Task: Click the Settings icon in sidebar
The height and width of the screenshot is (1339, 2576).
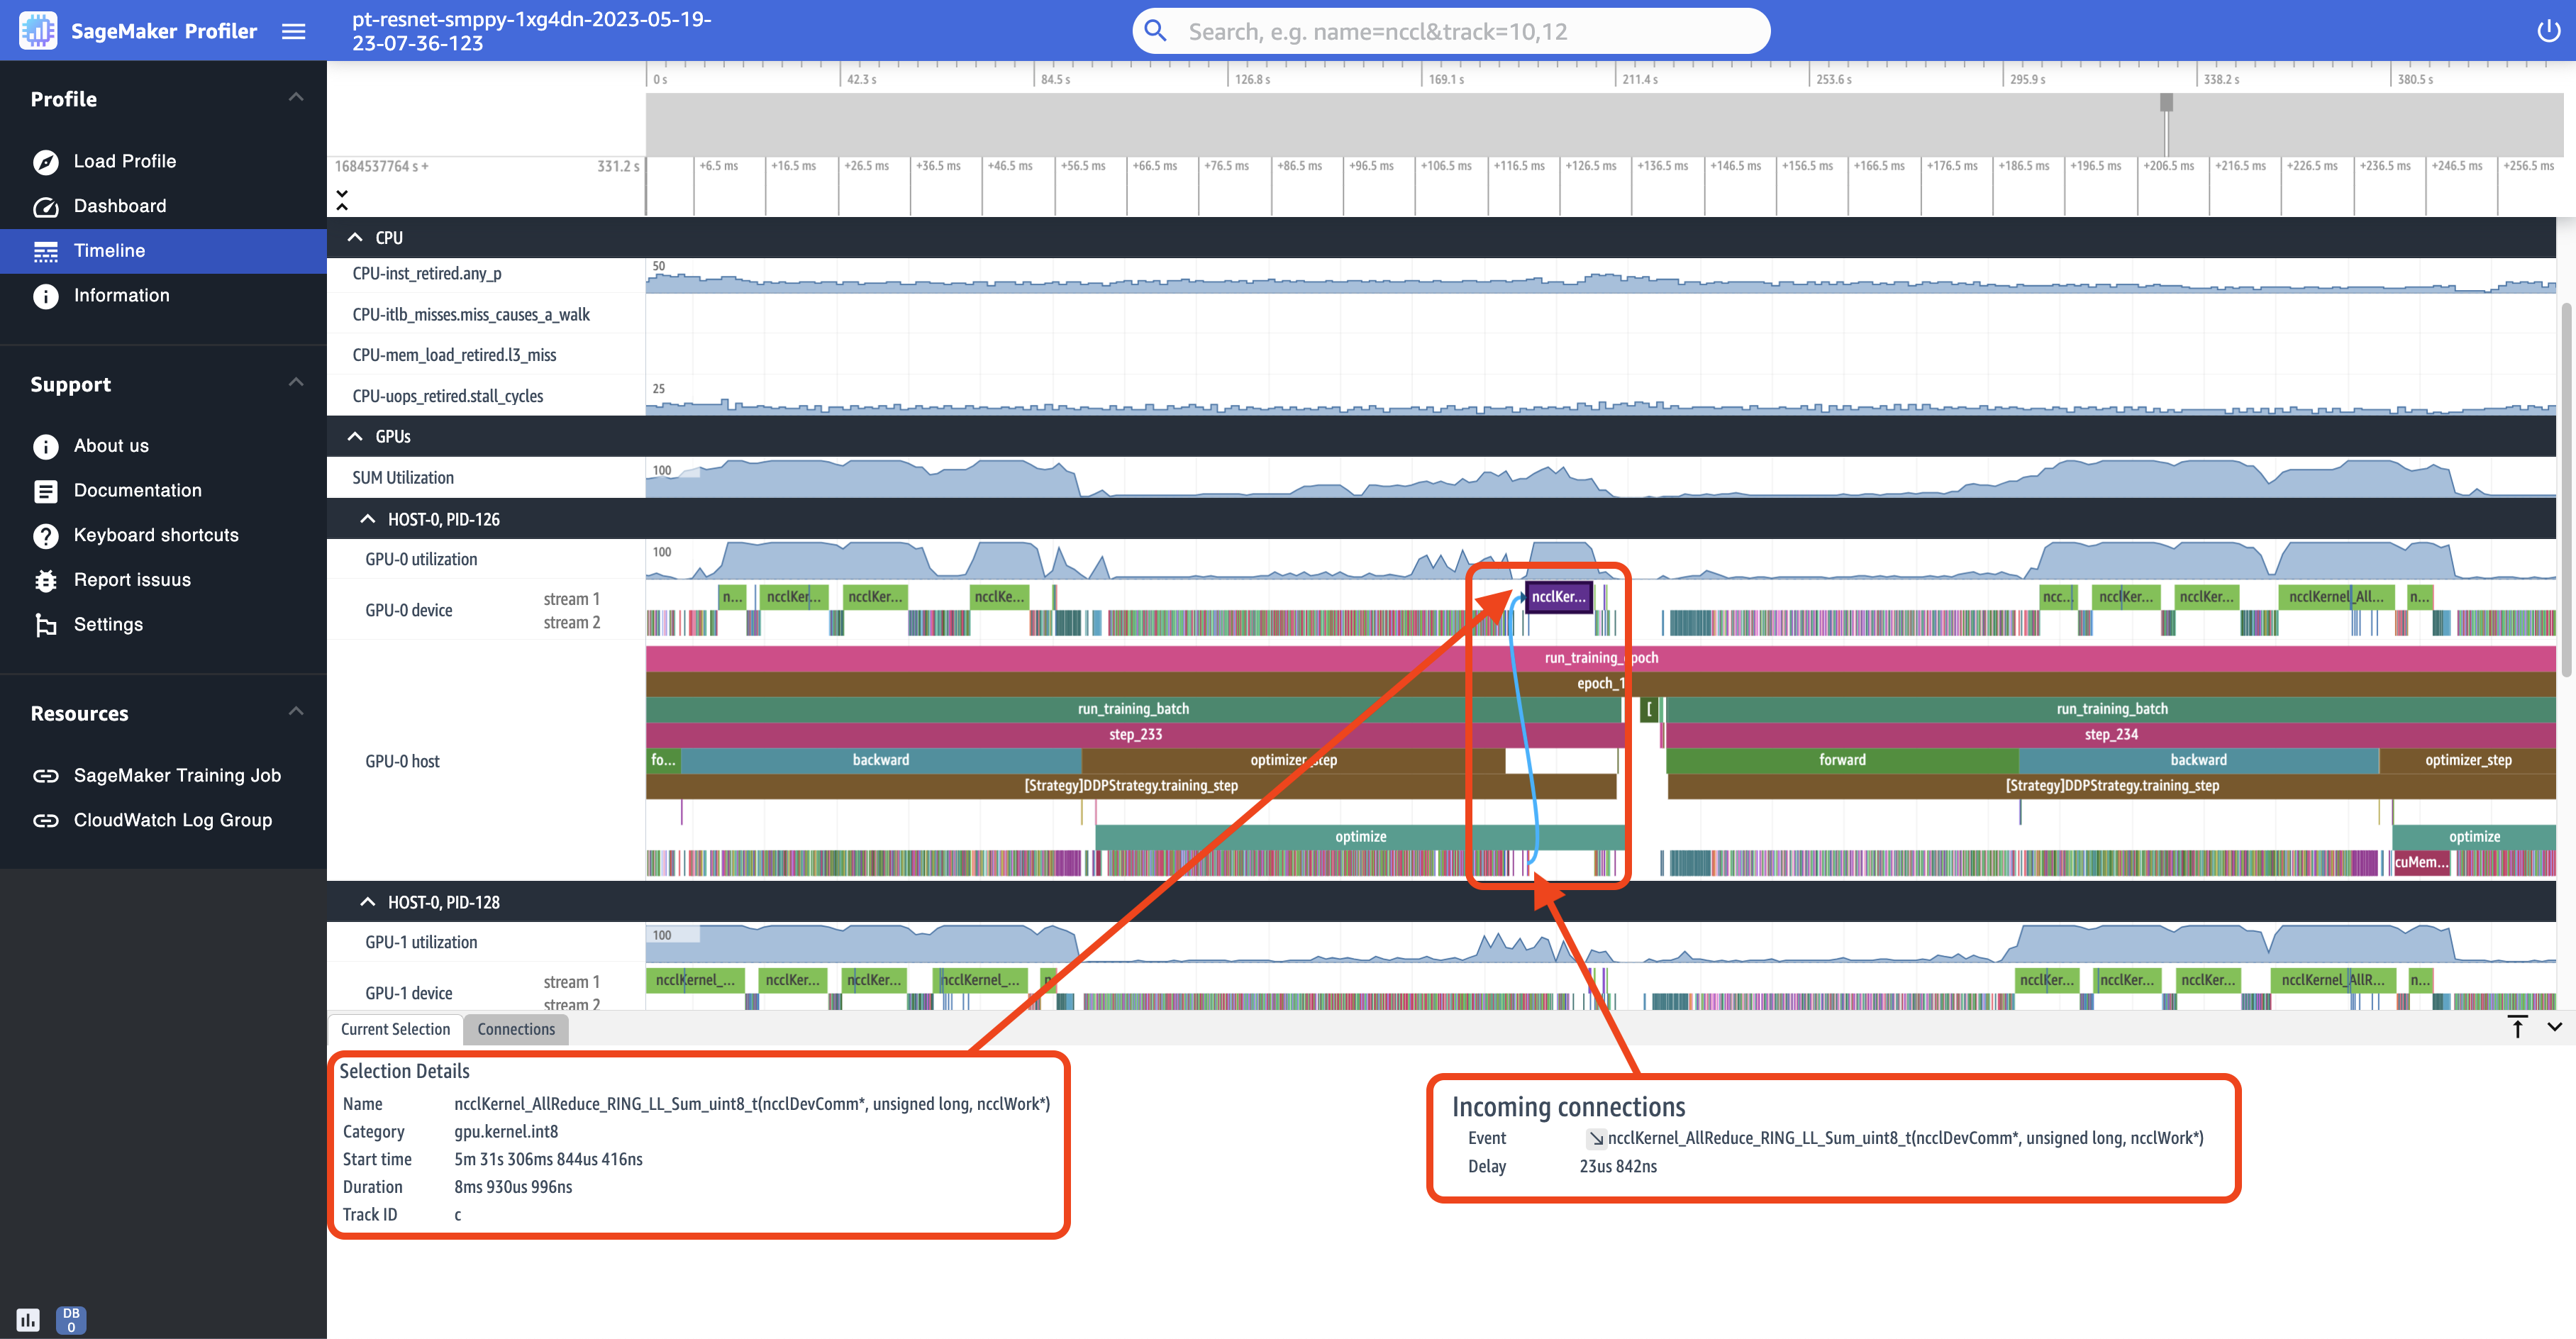Action: pos(46,623)
